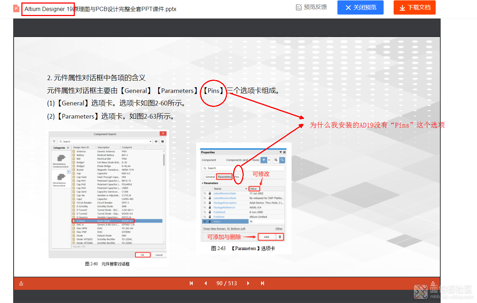This screenshot has height=303, width=477.
Task: Click the component list vertical scrollbar
Action: click(164, 160)
